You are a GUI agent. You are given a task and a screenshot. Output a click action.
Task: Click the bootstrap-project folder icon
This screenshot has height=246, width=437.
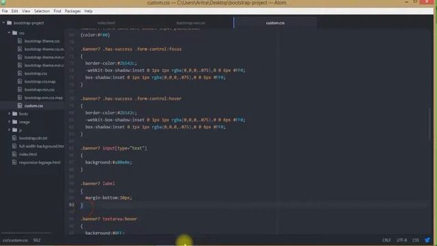click(x=9, y=23)
